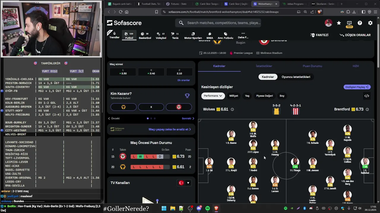Pick the away win odds 2.10

(x=179, y=72)
